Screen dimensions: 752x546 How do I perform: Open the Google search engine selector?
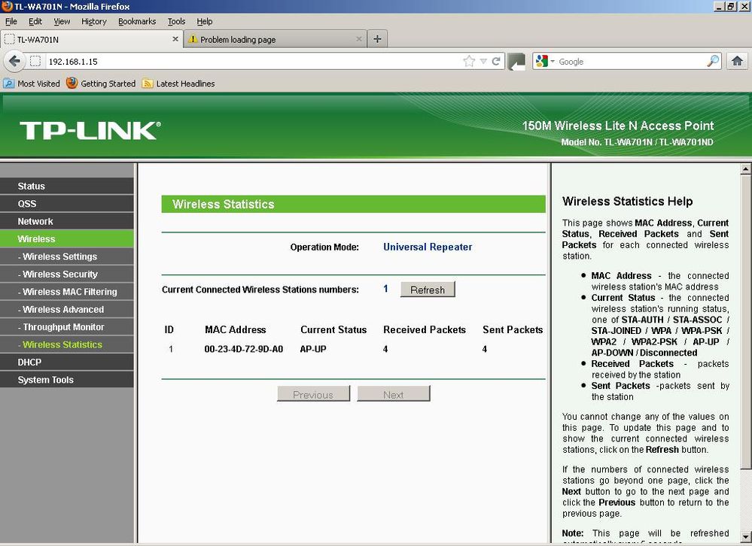pyautogui.click(x=545, y=62)
